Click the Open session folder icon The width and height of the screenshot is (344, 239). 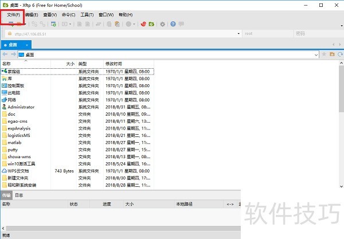pos(19,24)
